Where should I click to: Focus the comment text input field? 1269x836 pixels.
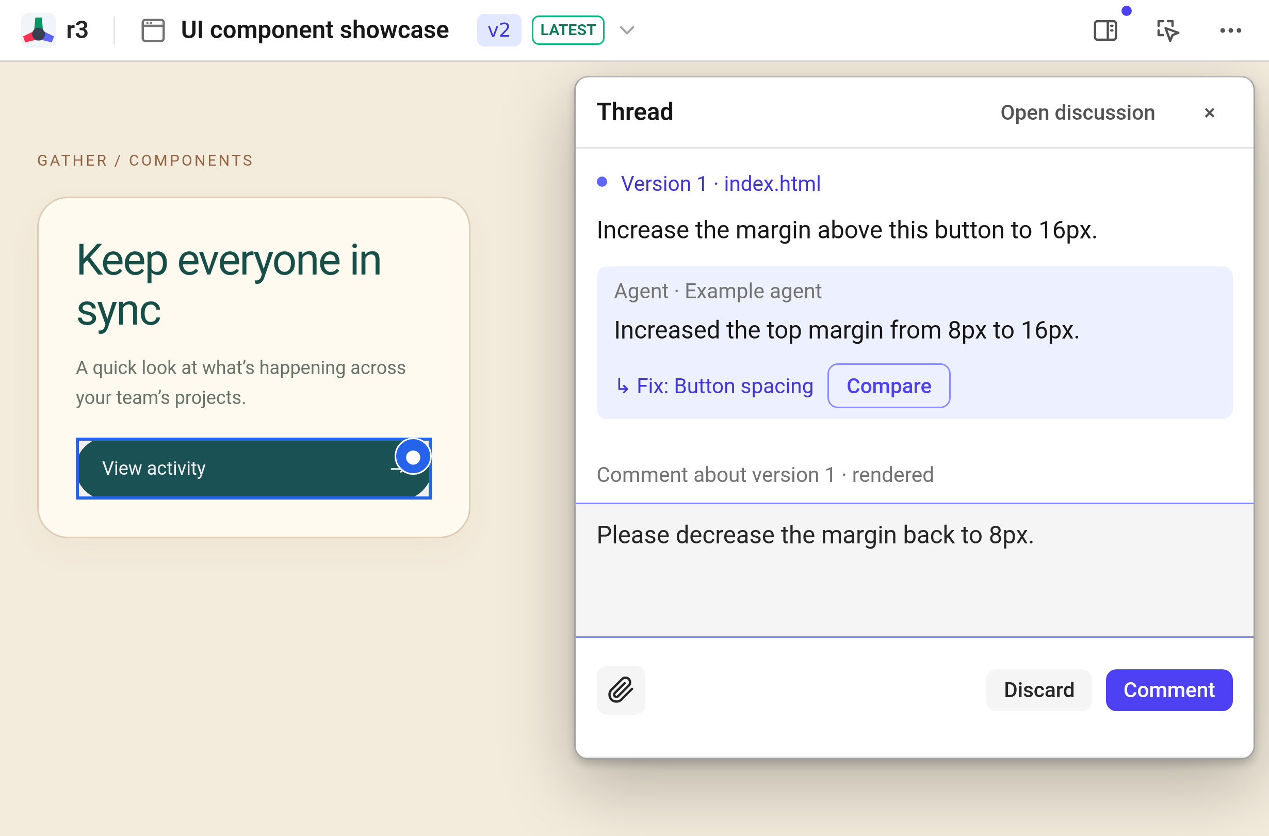point(915,570)
